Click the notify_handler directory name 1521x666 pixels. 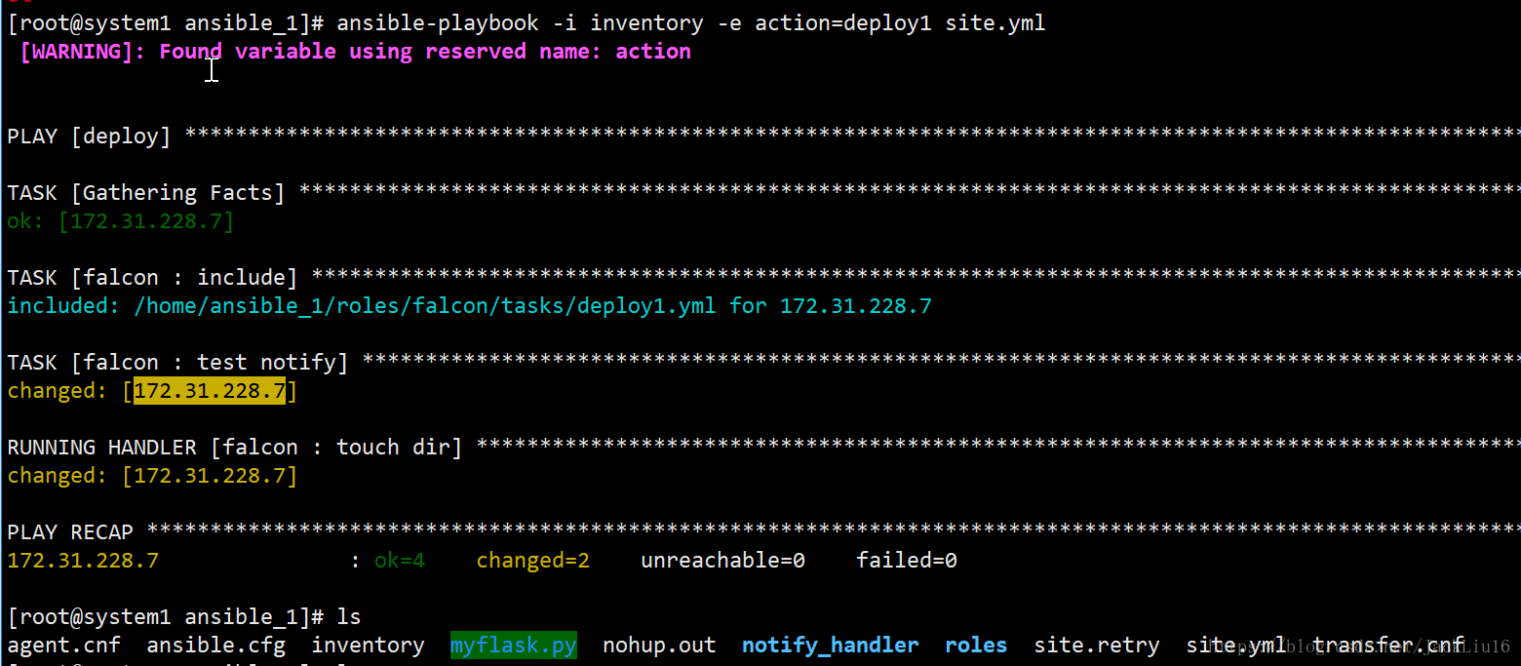pos(831,646)
